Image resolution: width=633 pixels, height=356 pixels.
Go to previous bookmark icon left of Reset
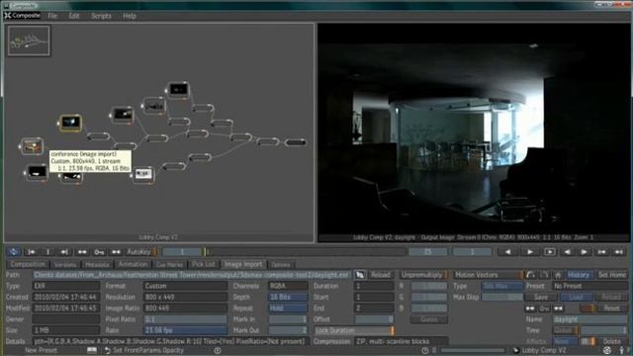(530, 309)
